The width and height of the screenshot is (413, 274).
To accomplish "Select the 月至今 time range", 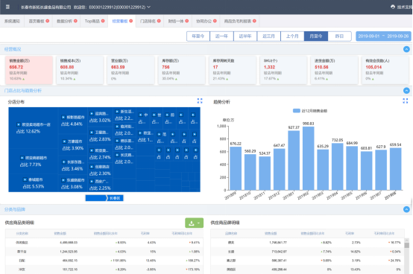I will [316, 36].
